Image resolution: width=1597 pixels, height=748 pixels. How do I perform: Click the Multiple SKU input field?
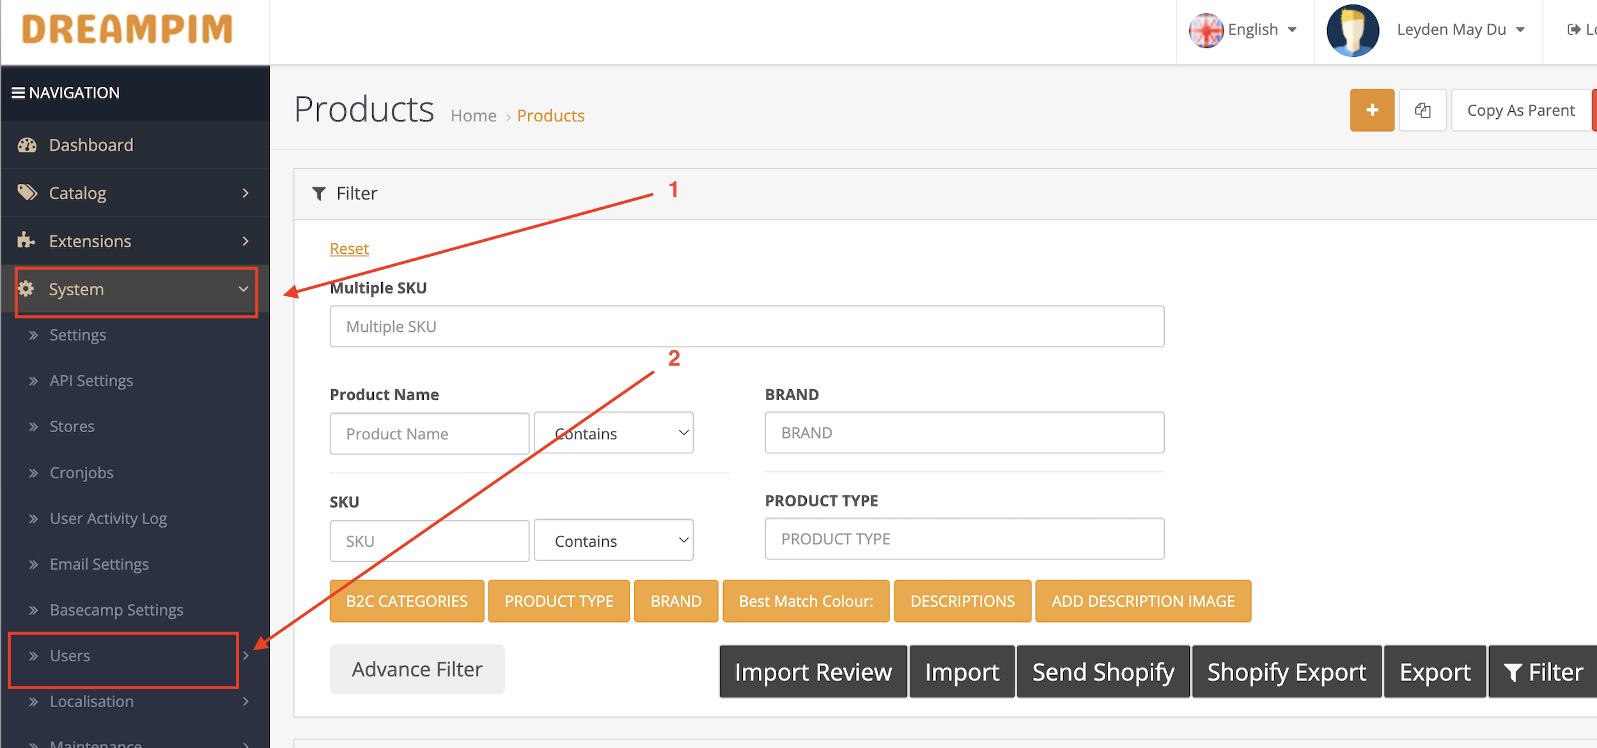[747, 327]
